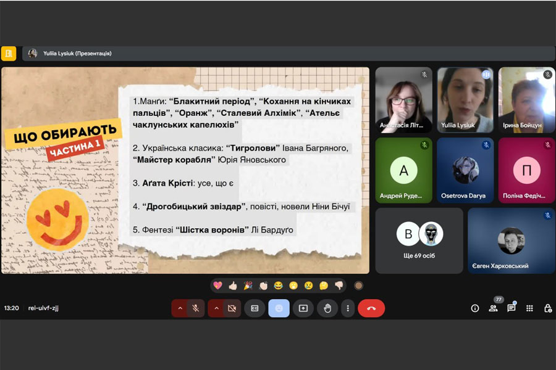
Task: Turn on the camera
Action: tap(232, 308)
